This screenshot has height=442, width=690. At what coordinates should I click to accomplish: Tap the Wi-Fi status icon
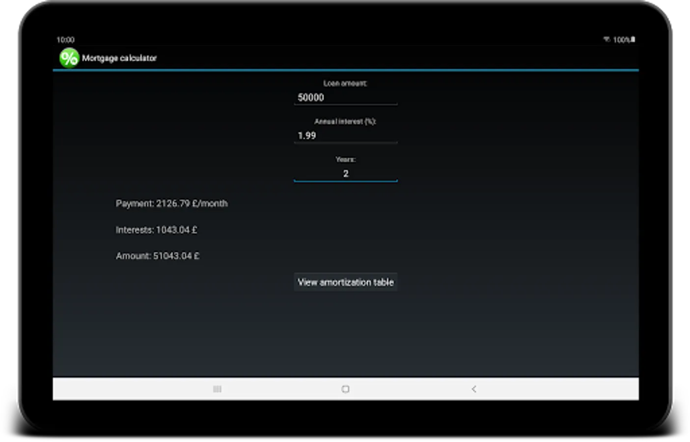607,39
